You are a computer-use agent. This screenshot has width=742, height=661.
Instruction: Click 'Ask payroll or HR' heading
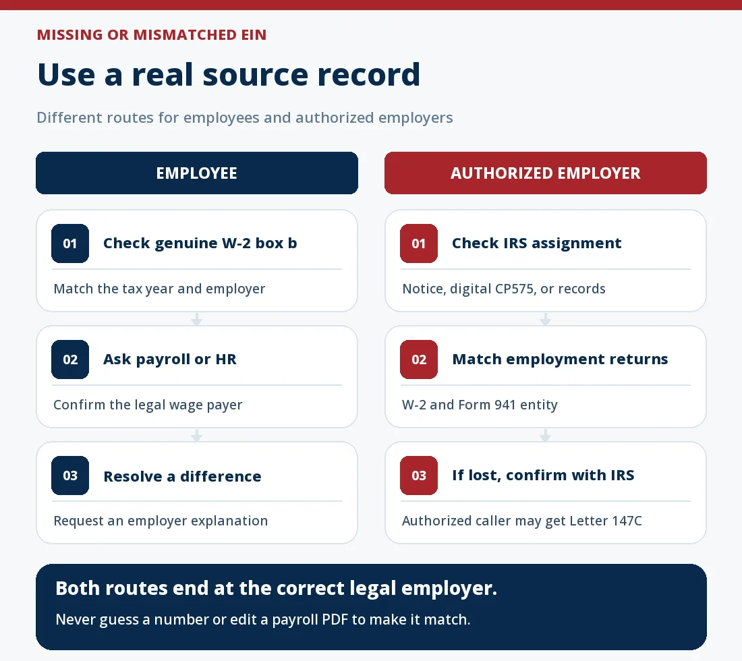pyautogui.click(x=170, y=359)
